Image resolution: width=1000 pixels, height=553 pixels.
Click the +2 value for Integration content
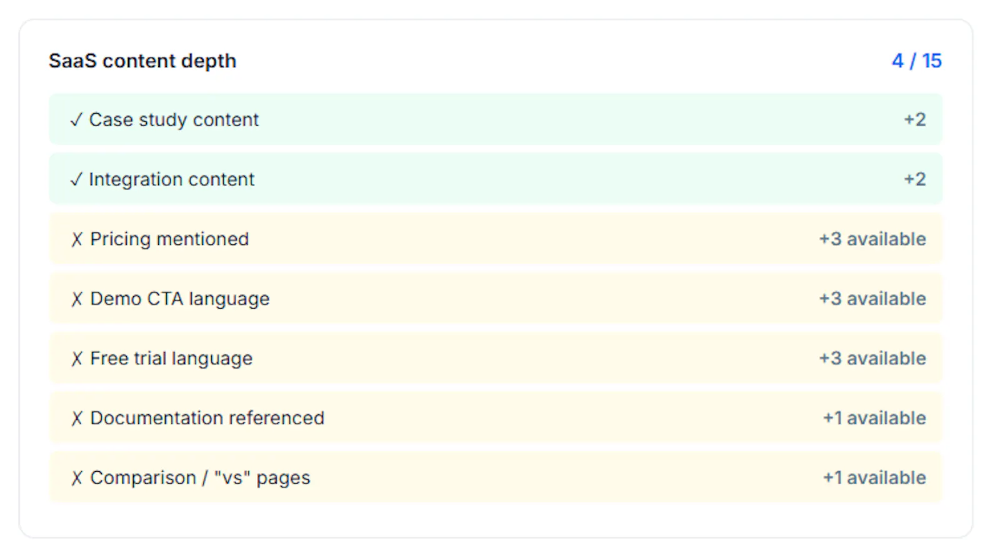pyautogui.click(x=915, y=179)
